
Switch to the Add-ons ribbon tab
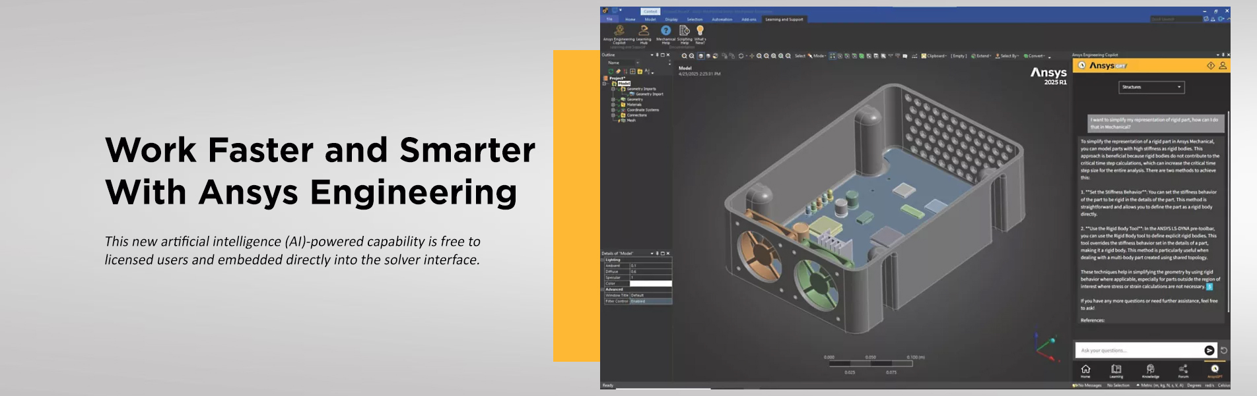pos(749,20)
